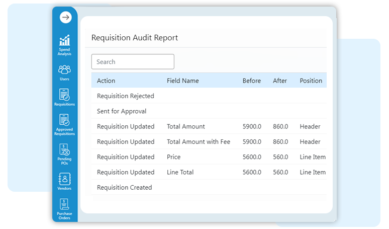Select the Sent for Approval row
This screenshot has height=229, width=389.
122,111
